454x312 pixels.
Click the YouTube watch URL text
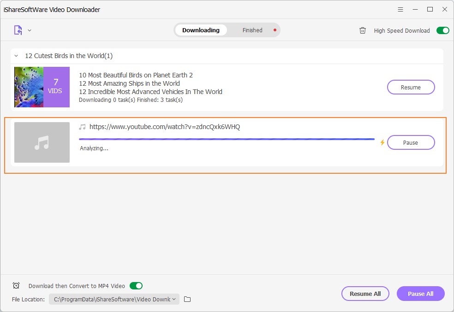click(x=165, y=127)
